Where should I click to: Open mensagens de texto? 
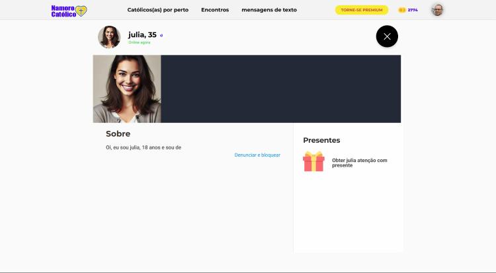pos(269,10)
